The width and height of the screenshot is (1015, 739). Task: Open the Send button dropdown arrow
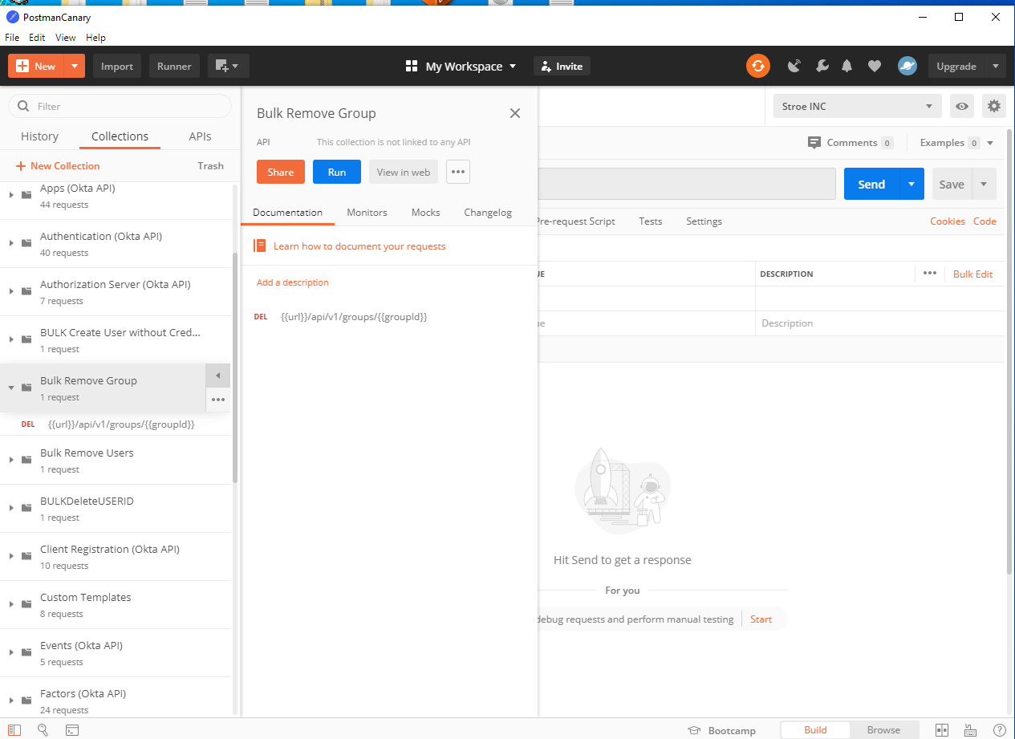[911, 184]
